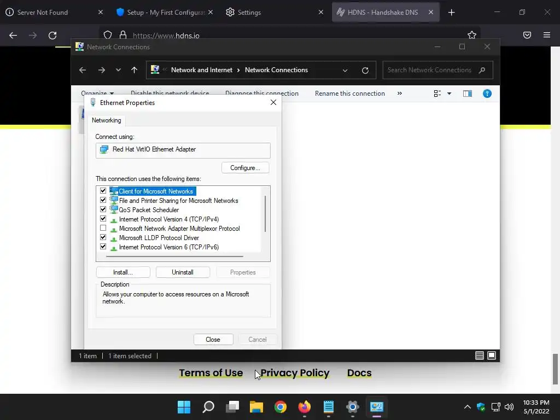560x420 pixels.
Task: Expand the address bar history dropdown
Action: 345,71
